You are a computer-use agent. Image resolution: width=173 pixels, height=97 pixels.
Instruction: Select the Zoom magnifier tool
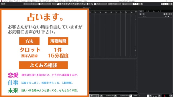click(74, 4)
